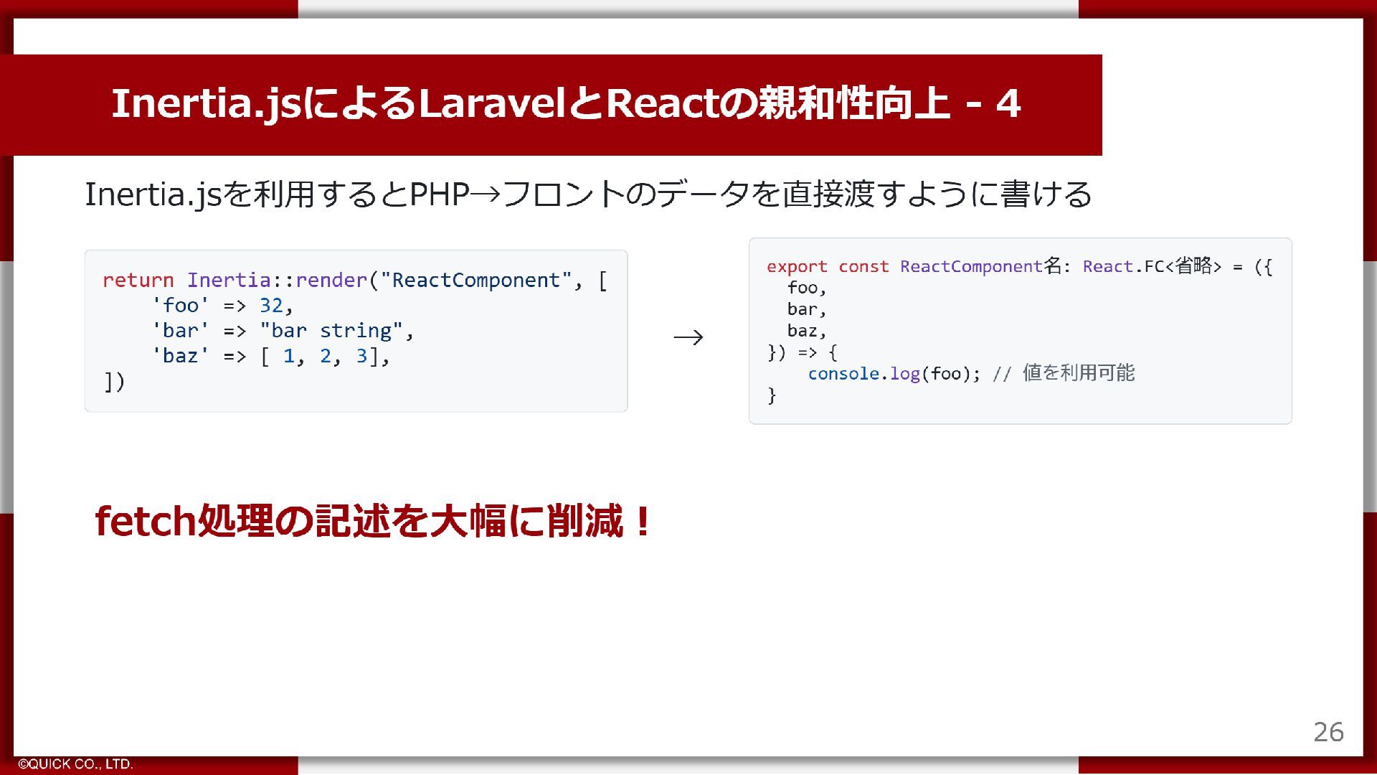Select the 'bar' => "bar string" line
The height and width of the screenshot is (775, 1377).
[283, 331]
